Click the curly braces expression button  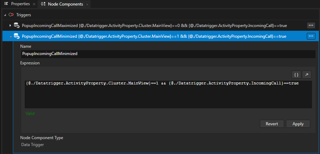click(296, 74)
